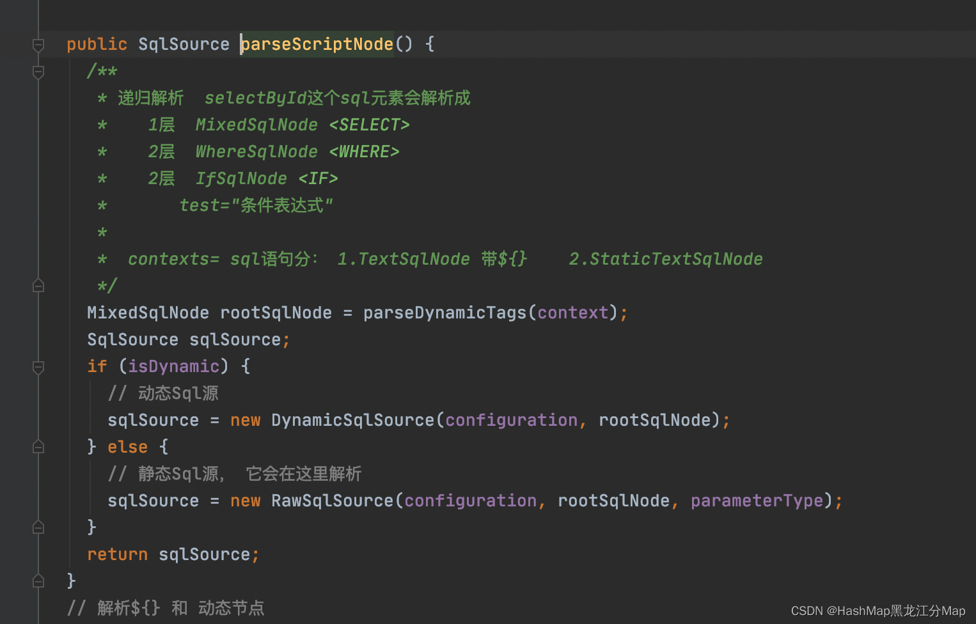Click the isDynamic field in if condition
976x624 pixels.
(x=173, y=366)
